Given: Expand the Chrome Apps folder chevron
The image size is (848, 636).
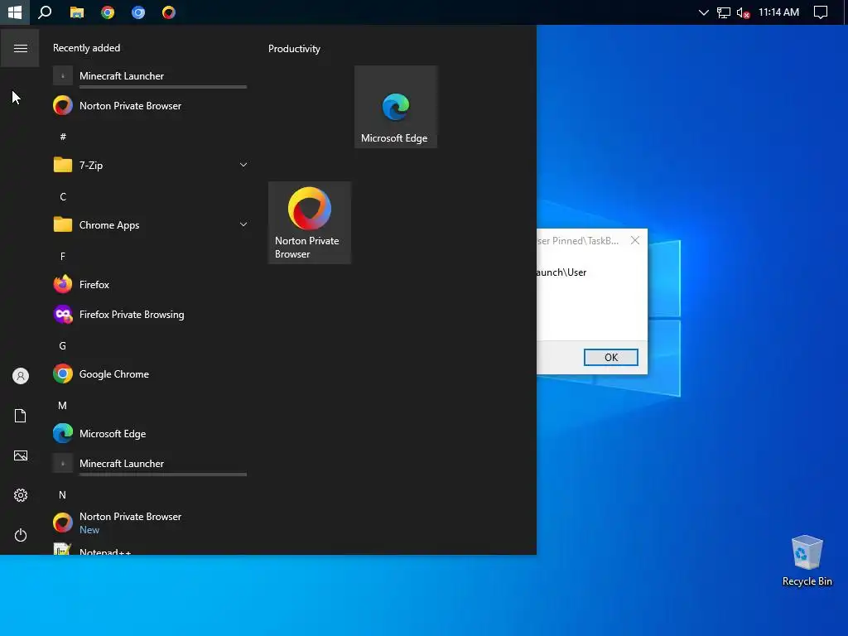Looking at the screenshot, I should pyautogui.click(x=243, y=224).
